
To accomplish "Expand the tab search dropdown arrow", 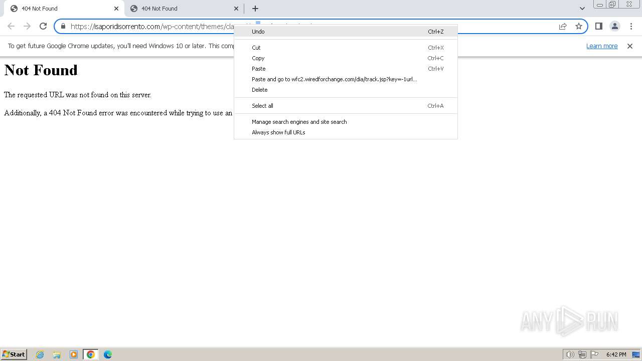I will point(582,9).
